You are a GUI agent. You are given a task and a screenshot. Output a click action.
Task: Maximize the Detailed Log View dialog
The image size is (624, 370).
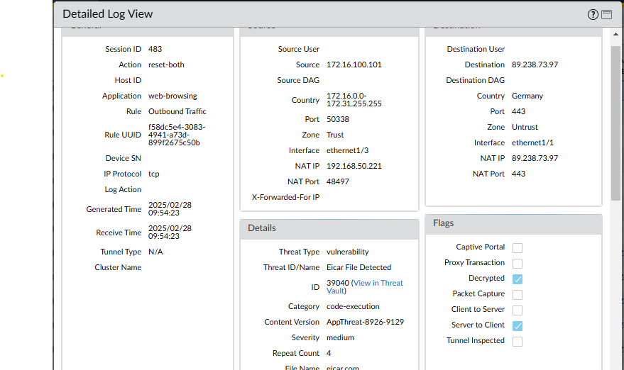pos(606,14)
